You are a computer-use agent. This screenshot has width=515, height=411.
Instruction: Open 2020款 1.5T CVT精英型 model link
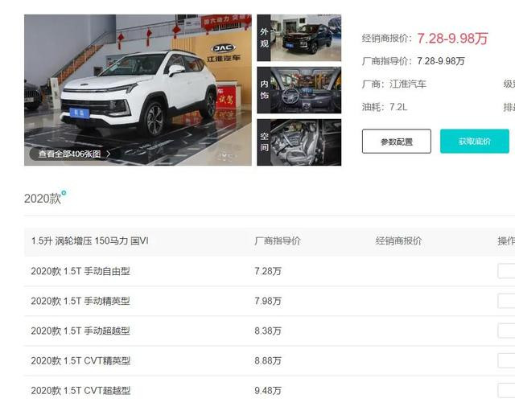coord(80,361)
